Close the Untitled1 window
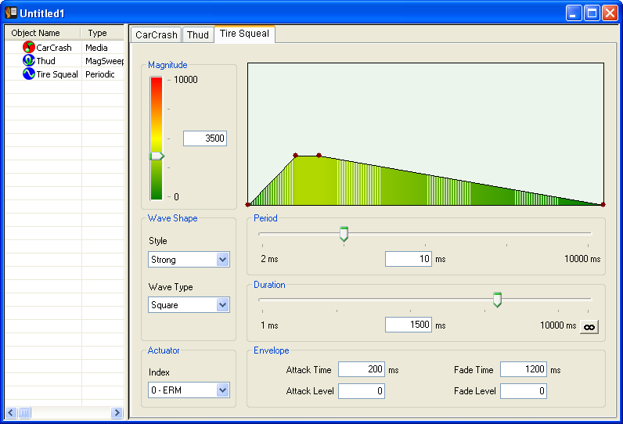 pyautogui.click(x=610, y=13)
